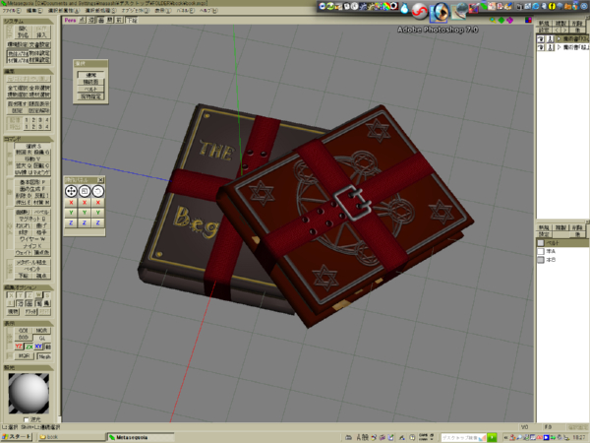Viewport: 590px width, 443px height.
Task: Select first material color swatch in list
Action: pyautogui.click(x=540, y=241)
